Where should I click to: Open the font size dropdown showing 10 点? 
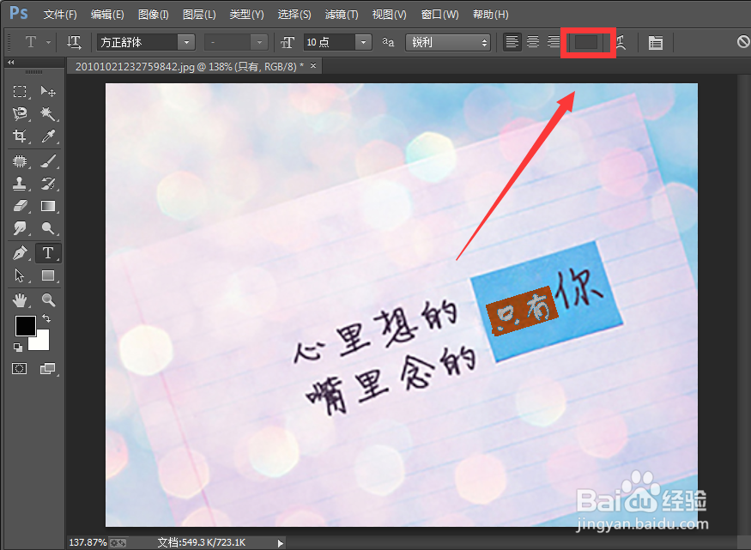pyautogui.click(x=363, y=43)
